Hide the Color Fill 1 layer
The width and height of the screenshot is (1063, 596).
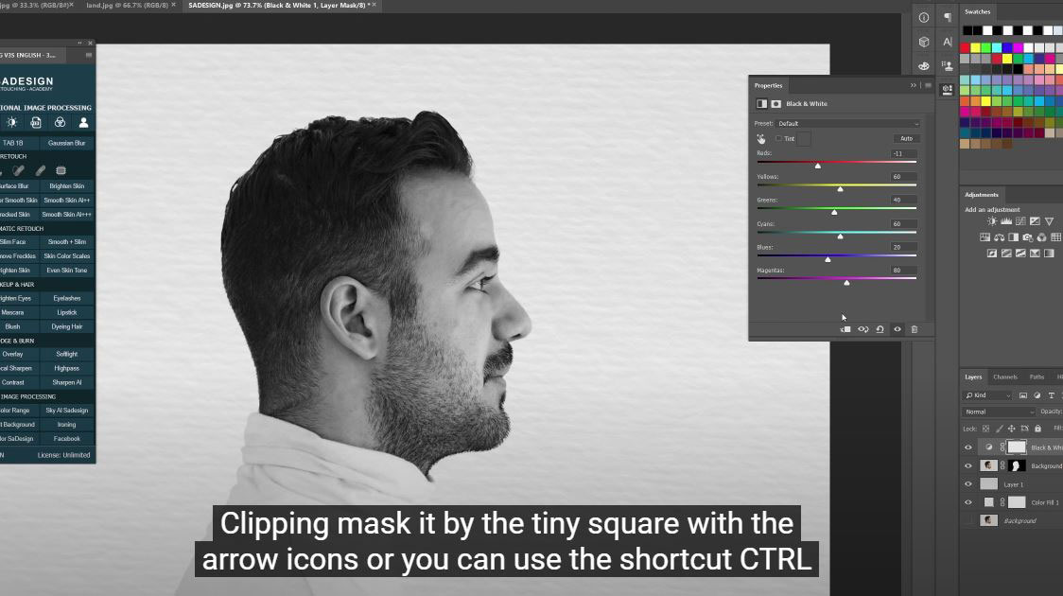click(968, 502)
